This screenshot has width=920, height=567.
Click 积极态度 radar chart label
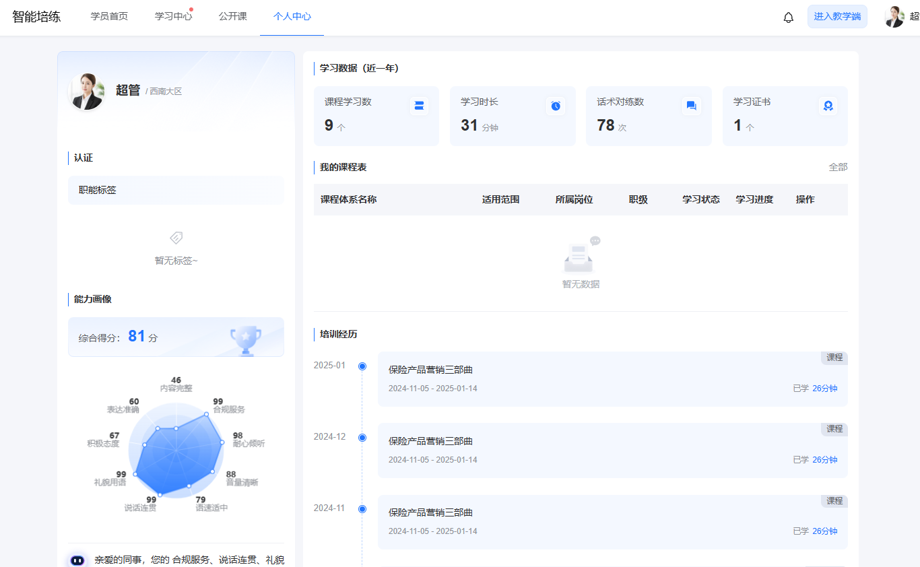click(x=103, y=444)
